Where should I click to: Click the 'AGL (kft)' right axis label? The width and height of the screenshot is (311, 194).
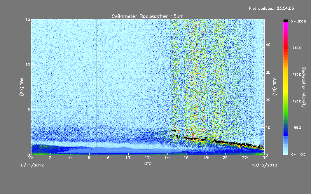274,87
